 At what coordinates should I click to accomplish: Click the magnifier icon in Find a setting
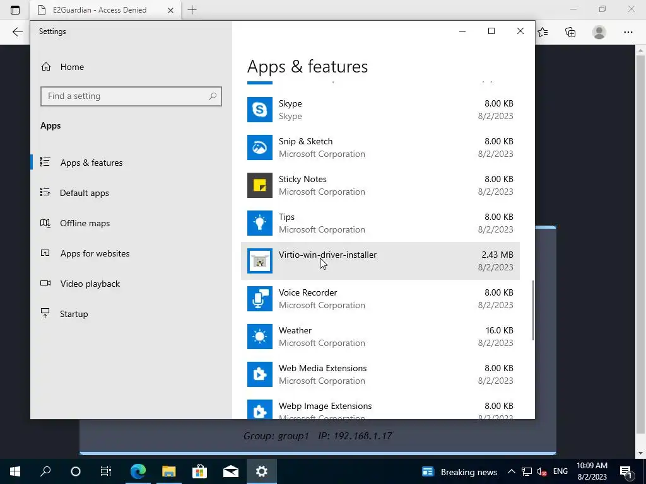pyautogui.click(x=213, y=96)
